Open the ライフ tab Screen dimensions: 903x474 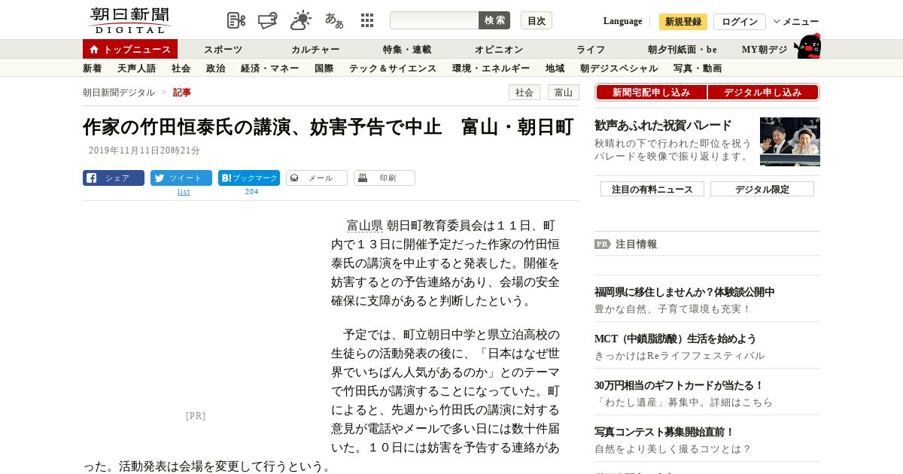pos(591,49)
